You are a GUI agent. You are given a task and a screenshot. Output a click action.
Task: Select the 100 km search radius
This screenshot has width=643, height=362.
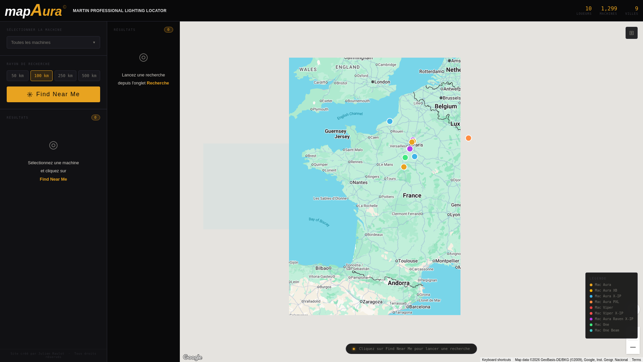pyautogui.click(x=42, y=76)
